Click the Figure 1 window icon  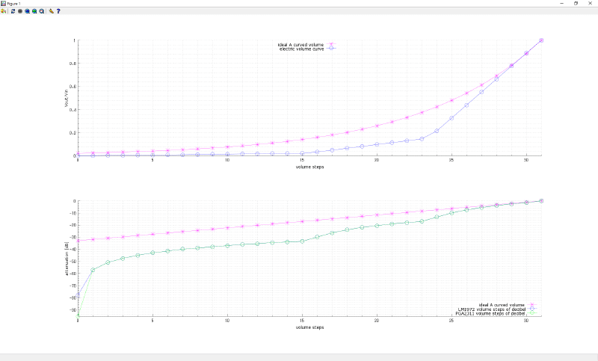pos(3,4)
